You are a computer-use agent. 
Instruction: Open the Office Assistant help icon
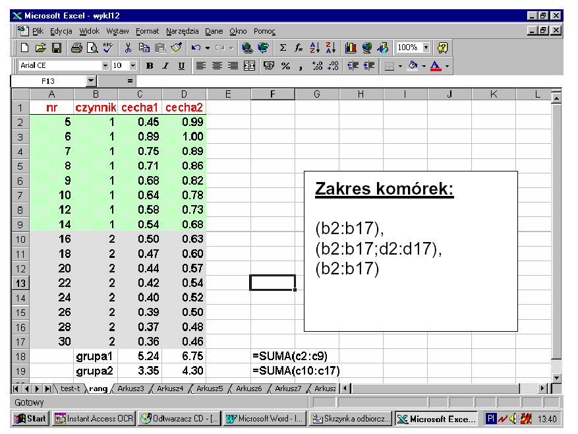442,47
